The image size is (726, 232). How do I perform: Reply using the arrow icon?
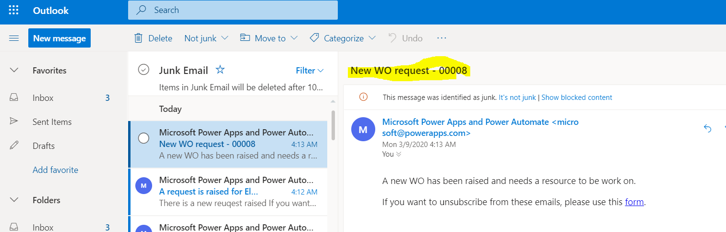click(707, 128)
